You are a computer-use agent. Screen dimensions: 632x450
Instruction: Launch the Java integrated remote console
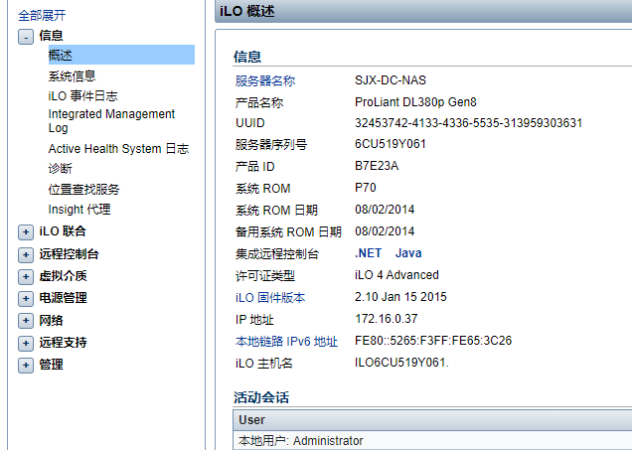point(408,254)
